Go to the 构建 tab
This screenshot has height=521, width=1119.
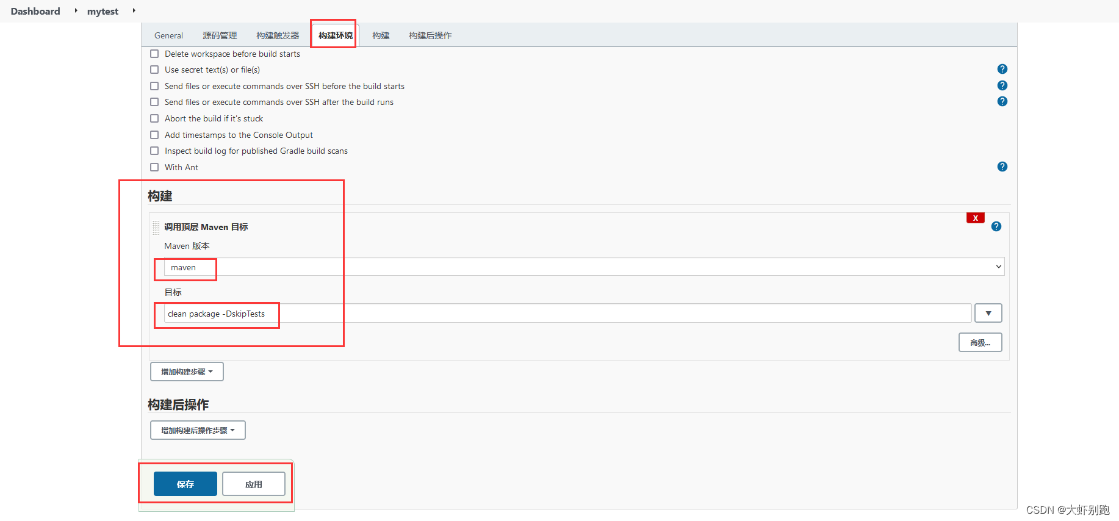click(381, 35)
